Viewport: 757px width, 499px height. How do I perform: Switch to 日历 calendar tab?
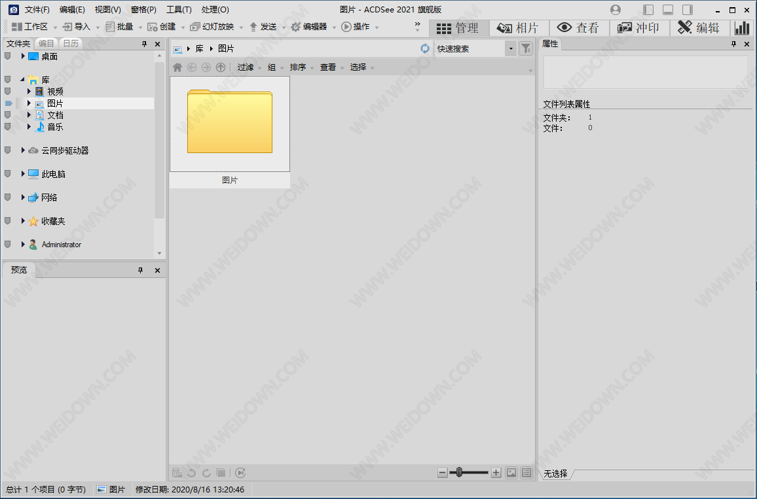pyautogui.click(x=71, y=43)
